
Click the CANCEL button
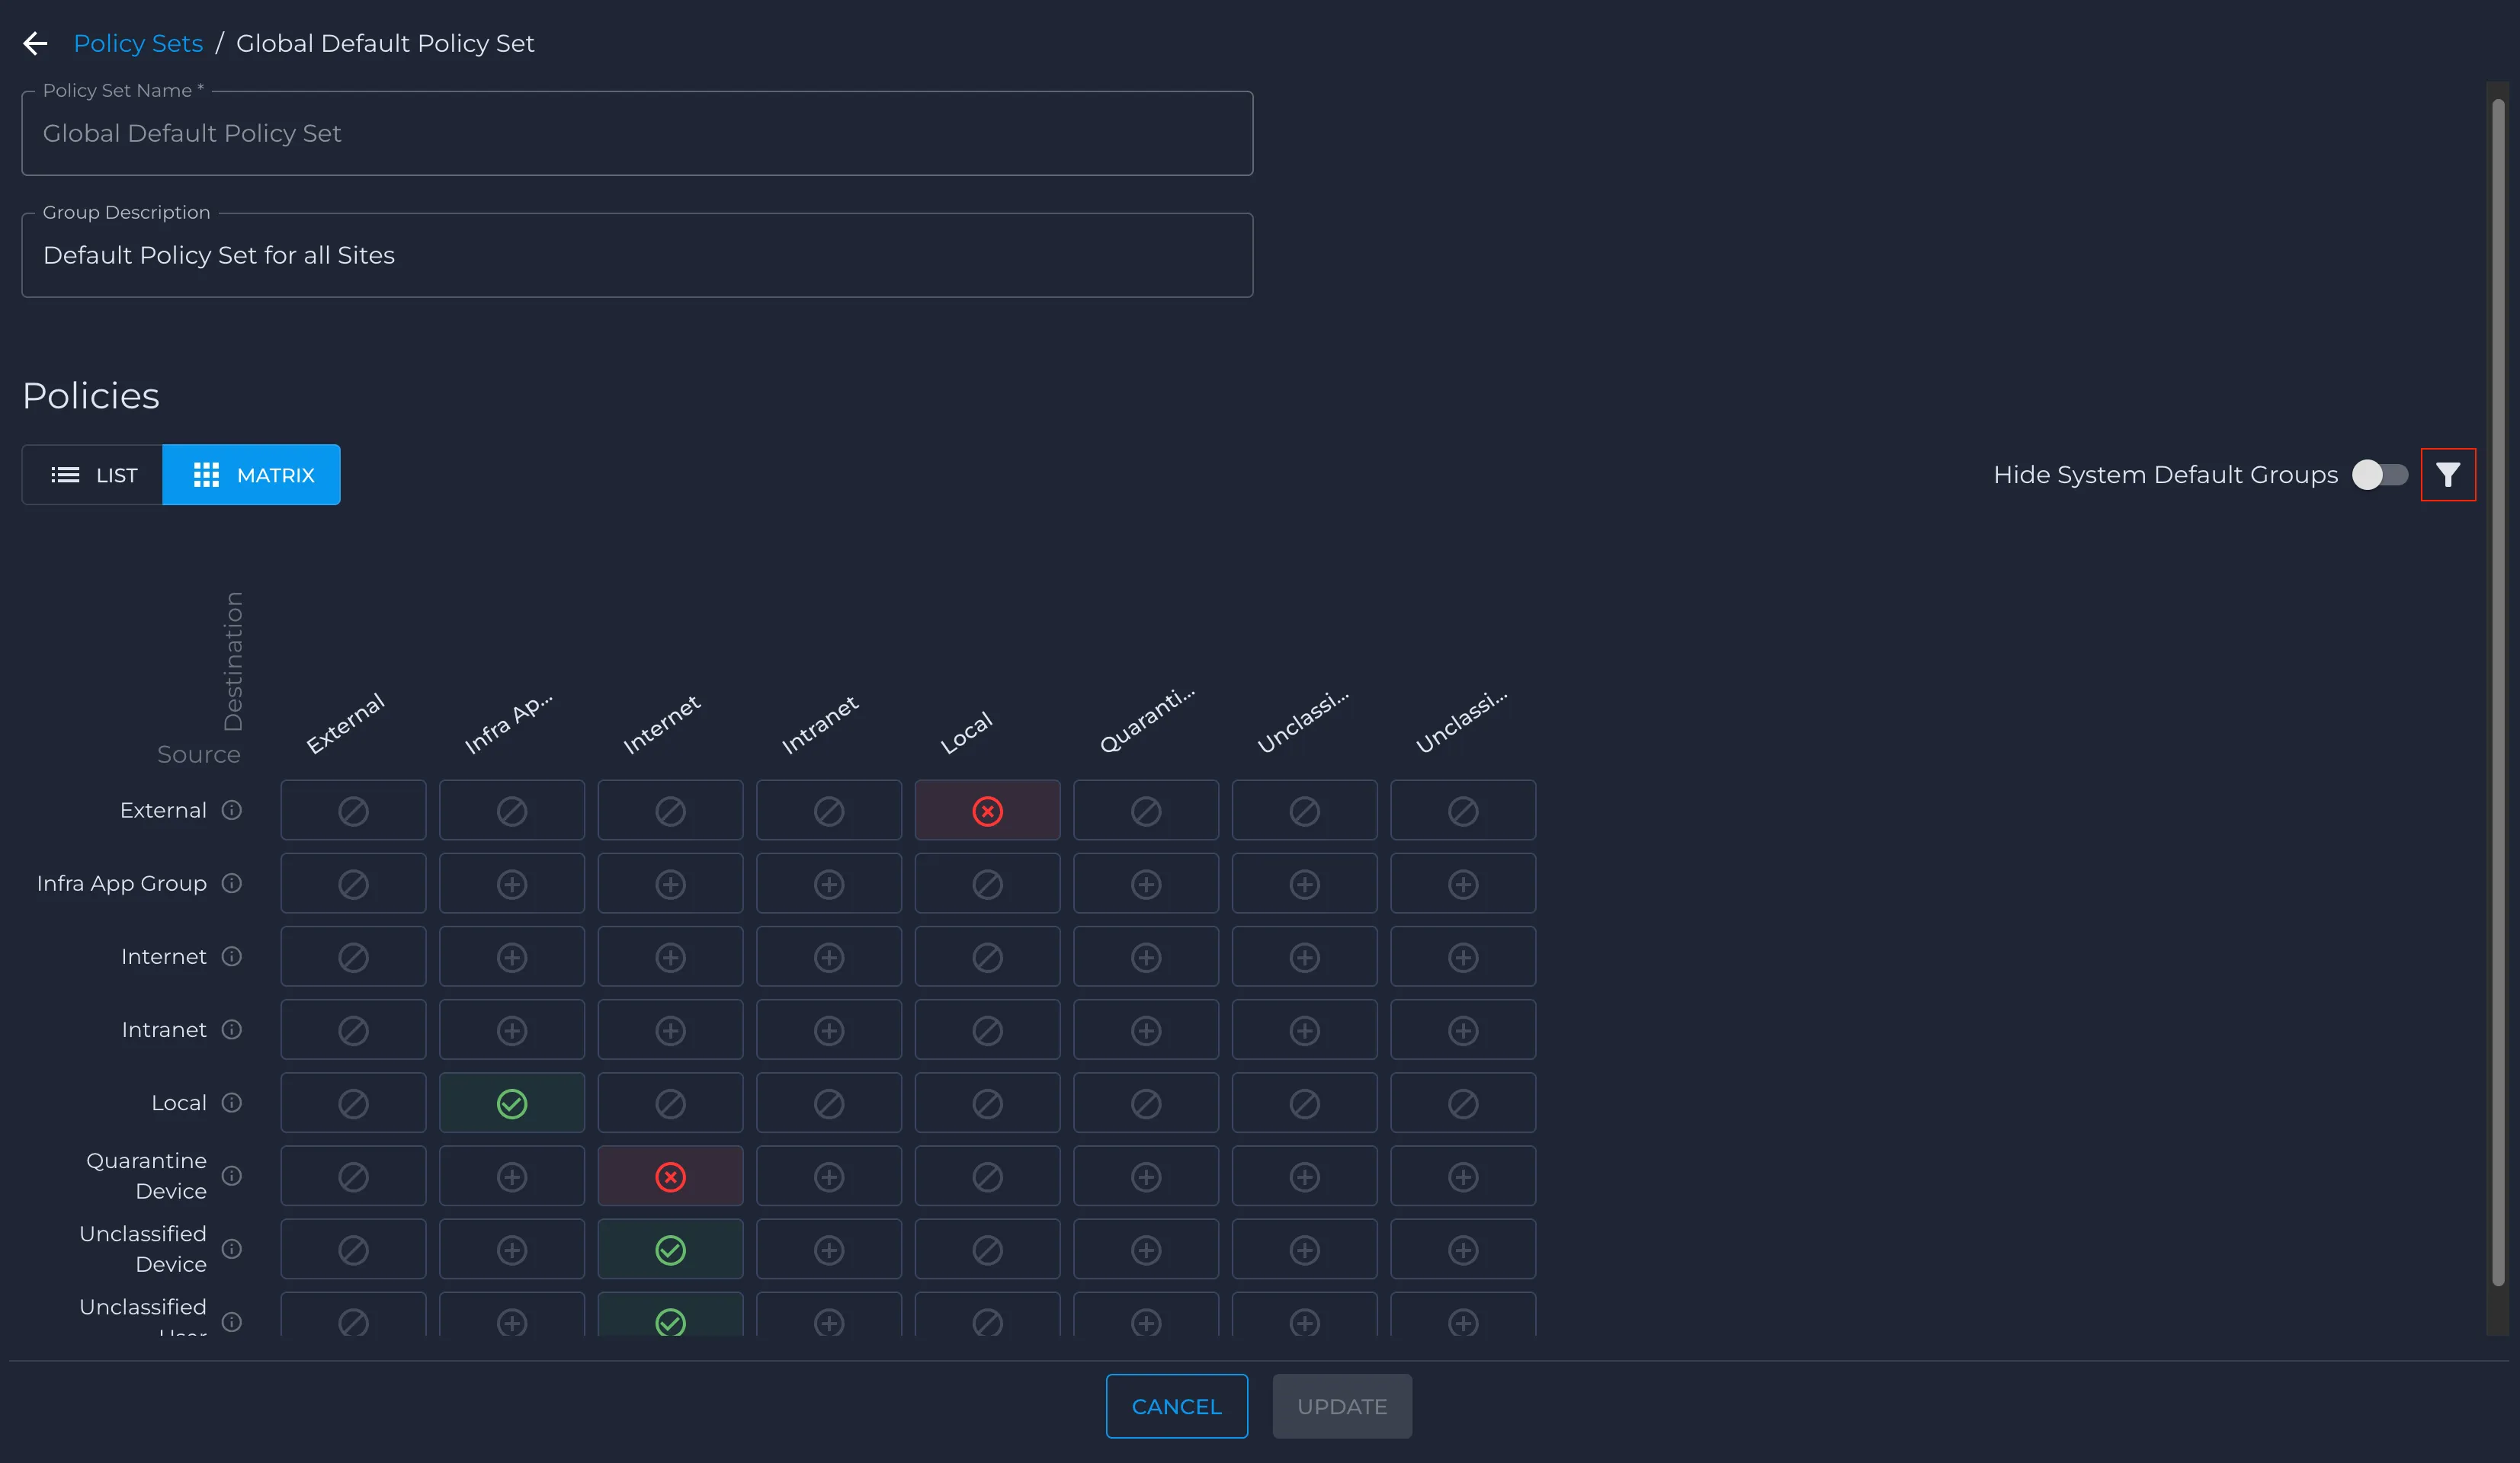tap(1176, 1406)
